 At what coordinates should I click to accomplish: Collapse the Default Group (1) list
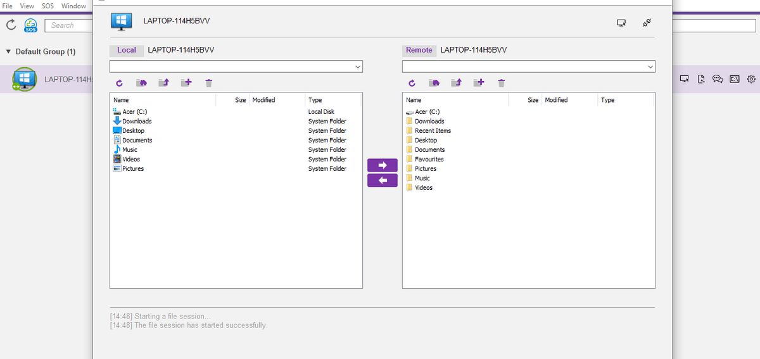point(8,51)
